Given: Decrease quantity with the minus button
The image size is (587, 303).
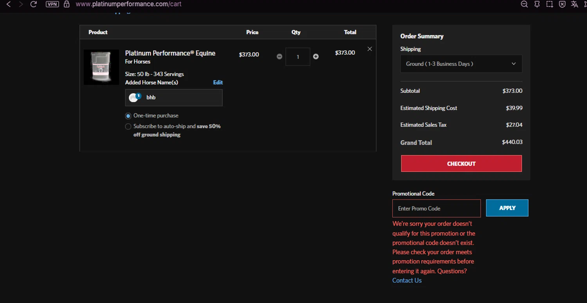Looking at the screenshot, I should pos(279,57).
